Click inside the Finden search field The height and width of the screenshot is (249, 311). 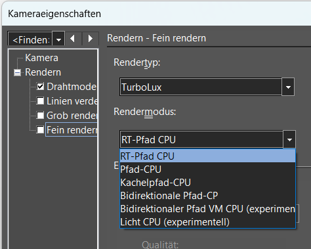30,39
